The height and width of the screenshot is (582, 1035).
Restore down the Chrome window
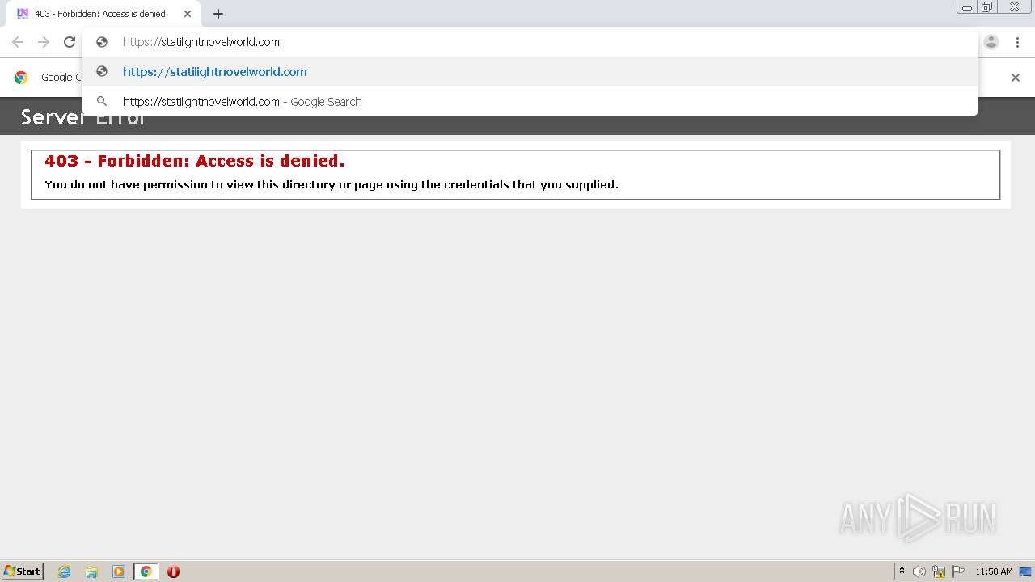pos(987,7)
